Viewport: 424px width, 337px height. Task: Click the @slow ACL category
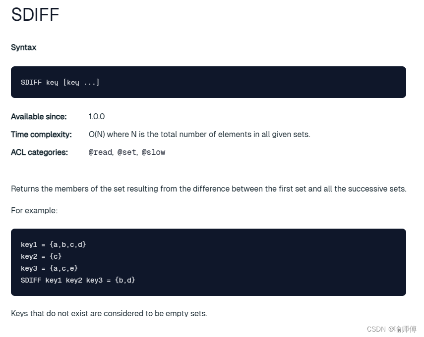153,152
